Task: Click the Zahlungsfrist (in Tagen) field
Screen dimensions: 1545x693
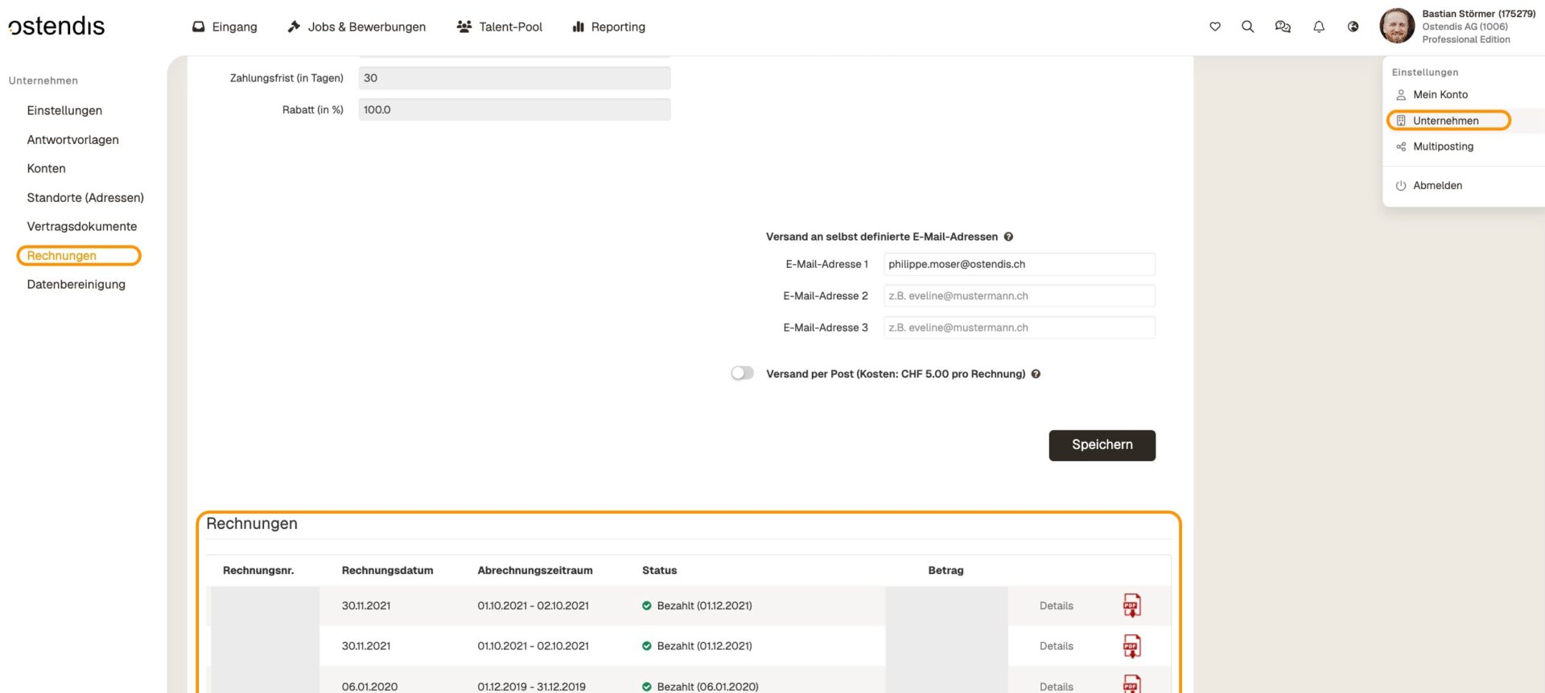Action: (x=514, y=78)
